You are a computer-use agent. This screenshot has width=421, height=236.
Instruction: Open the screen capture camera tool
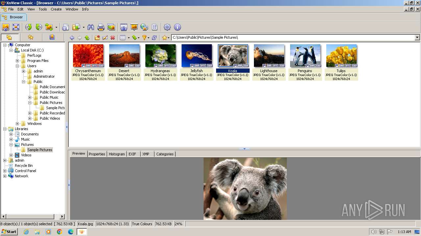tap(124, 27)
